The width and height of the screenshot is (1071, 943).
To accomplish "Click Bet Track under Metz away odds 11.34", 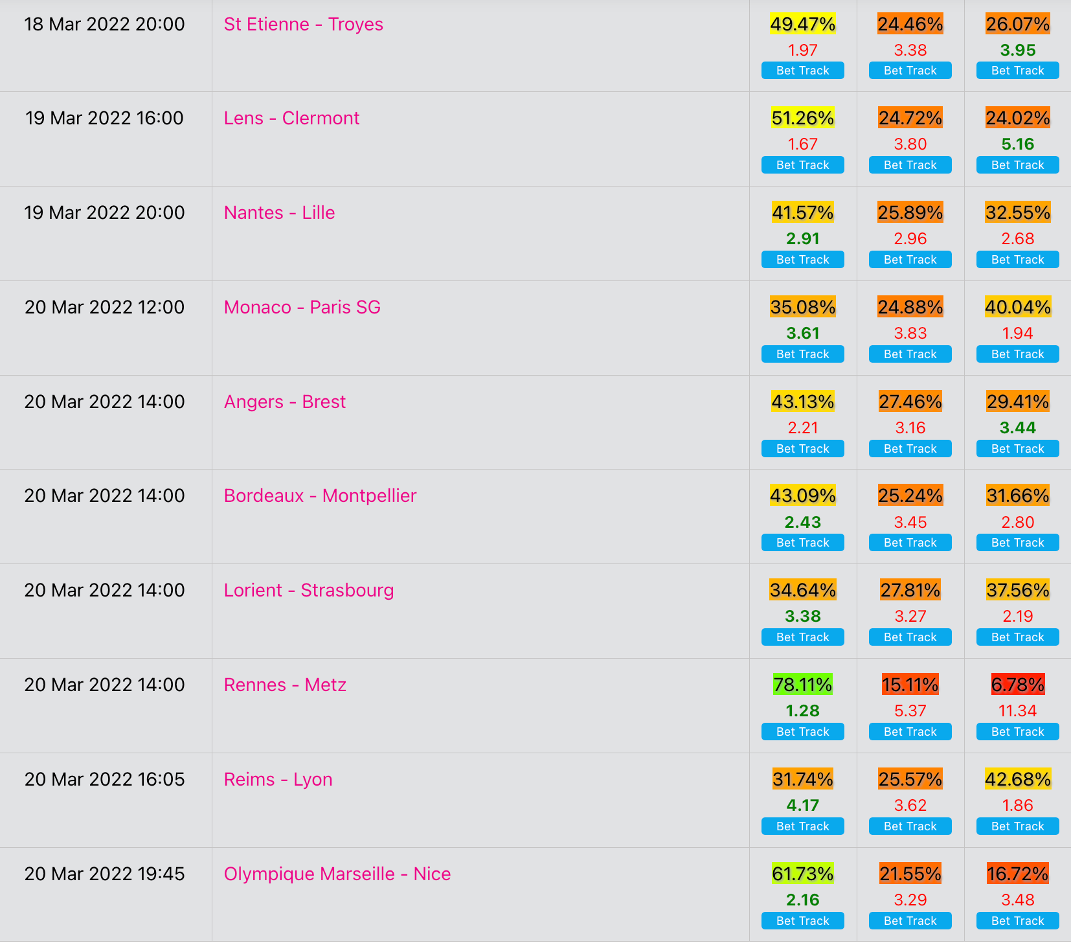I will point(1018,732).
